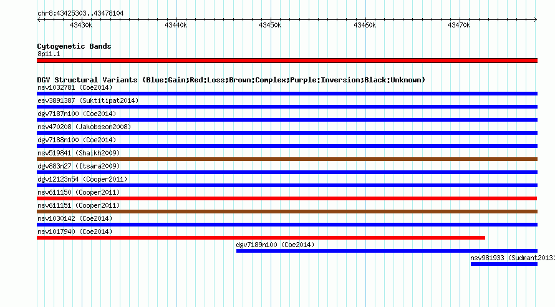Click the blue bar for dgv7187n100

click(287, 120)
